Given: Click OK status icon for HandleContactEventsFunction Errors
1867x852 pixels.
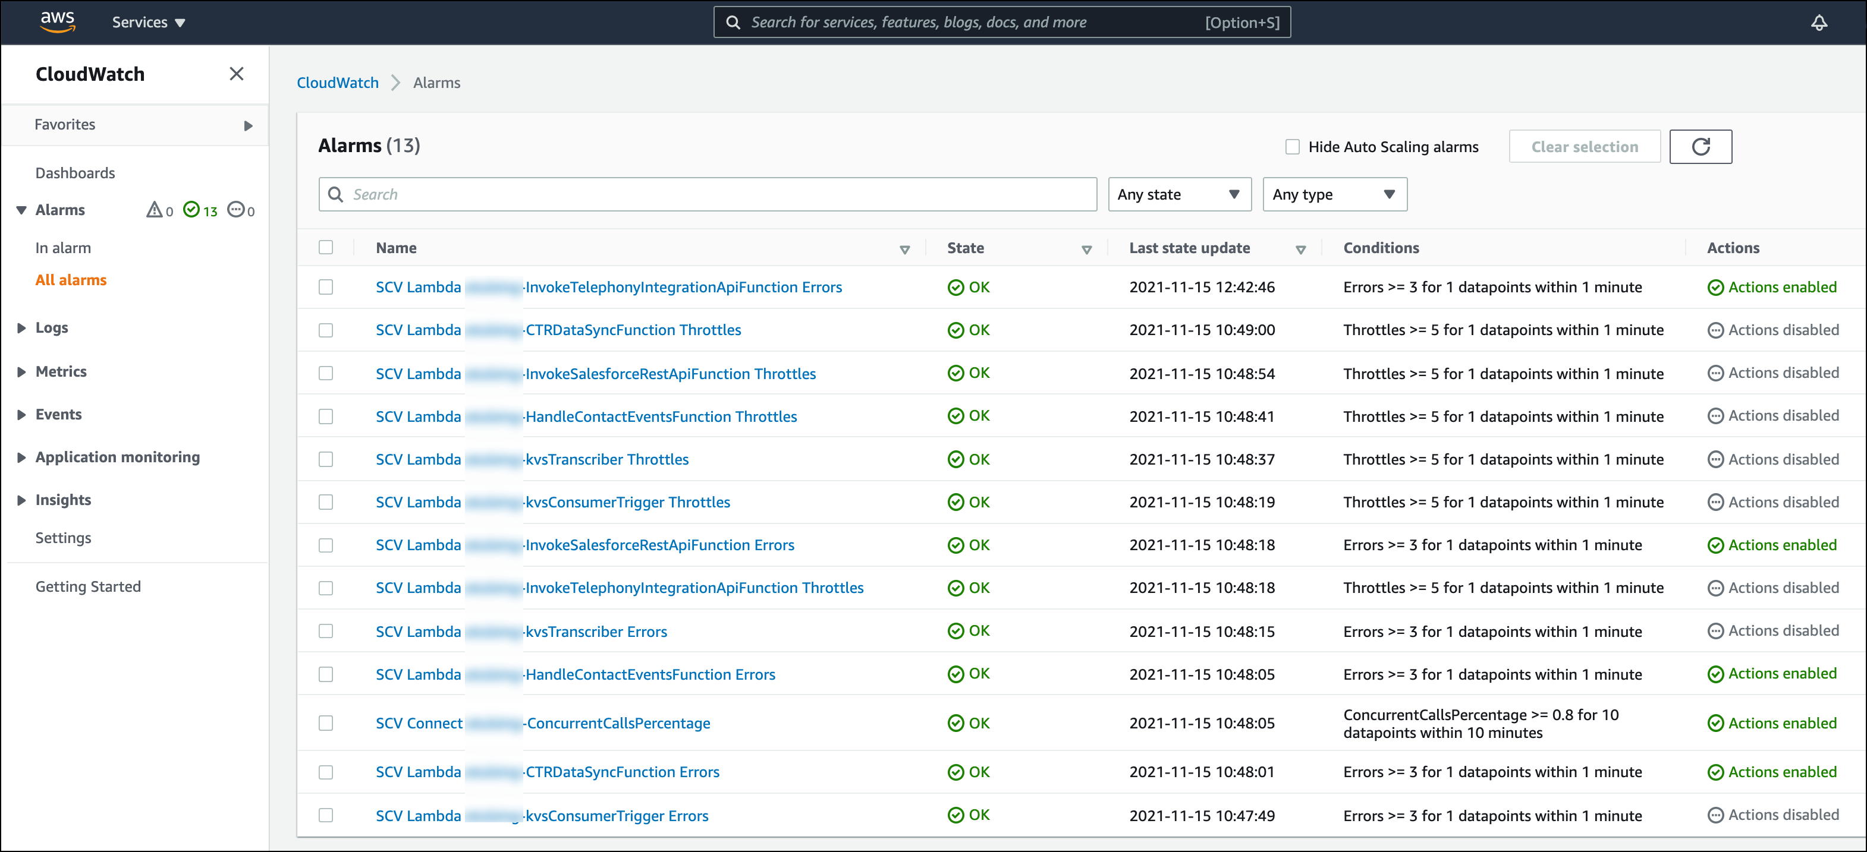Looking at the screenshot, I should coord(955,674).
